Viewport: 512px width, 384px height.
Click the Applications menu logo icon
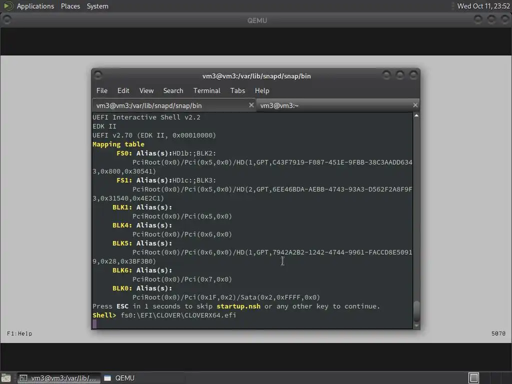[x=8, y=6]
